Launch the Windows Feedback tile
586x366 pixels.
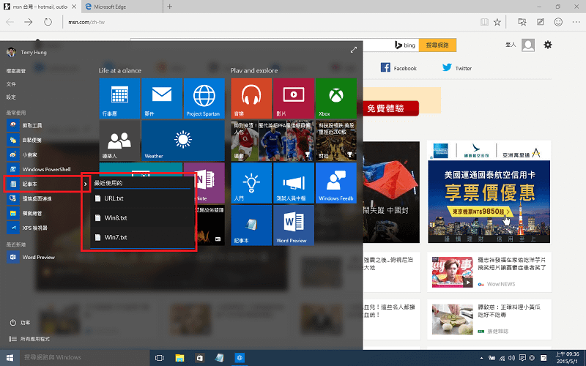pos(336,183)
